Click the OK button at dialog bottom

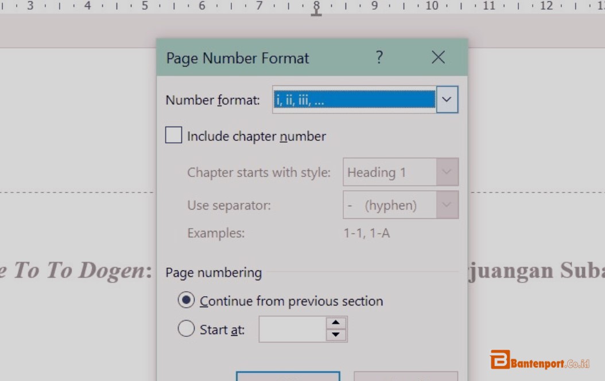coord(288,378)
